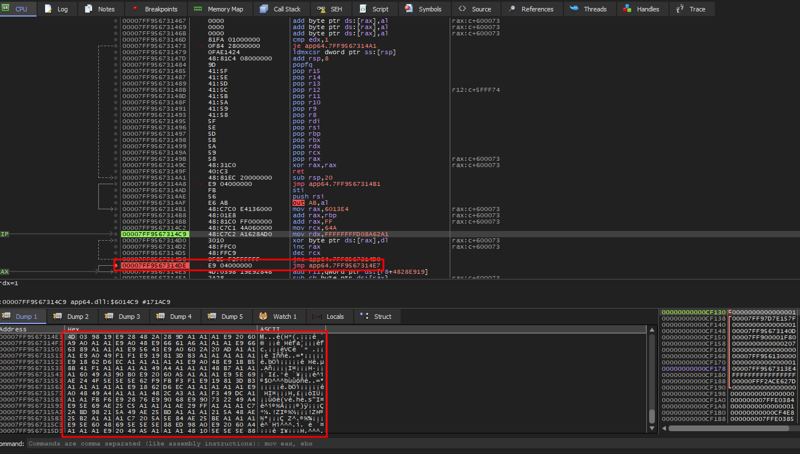This screenshot has height=454, width=800.
Task: Open the Breakpoints view
Action: (155, 9)
